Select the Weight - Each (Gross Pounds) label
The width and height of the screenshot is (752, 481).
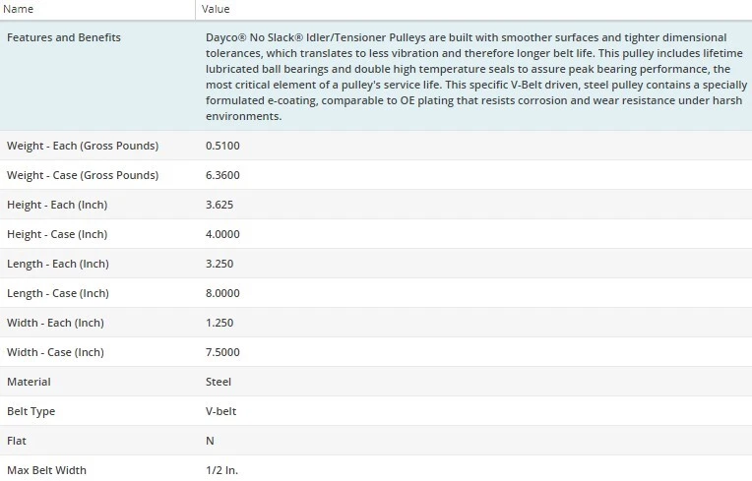click(x=83, y=146)
